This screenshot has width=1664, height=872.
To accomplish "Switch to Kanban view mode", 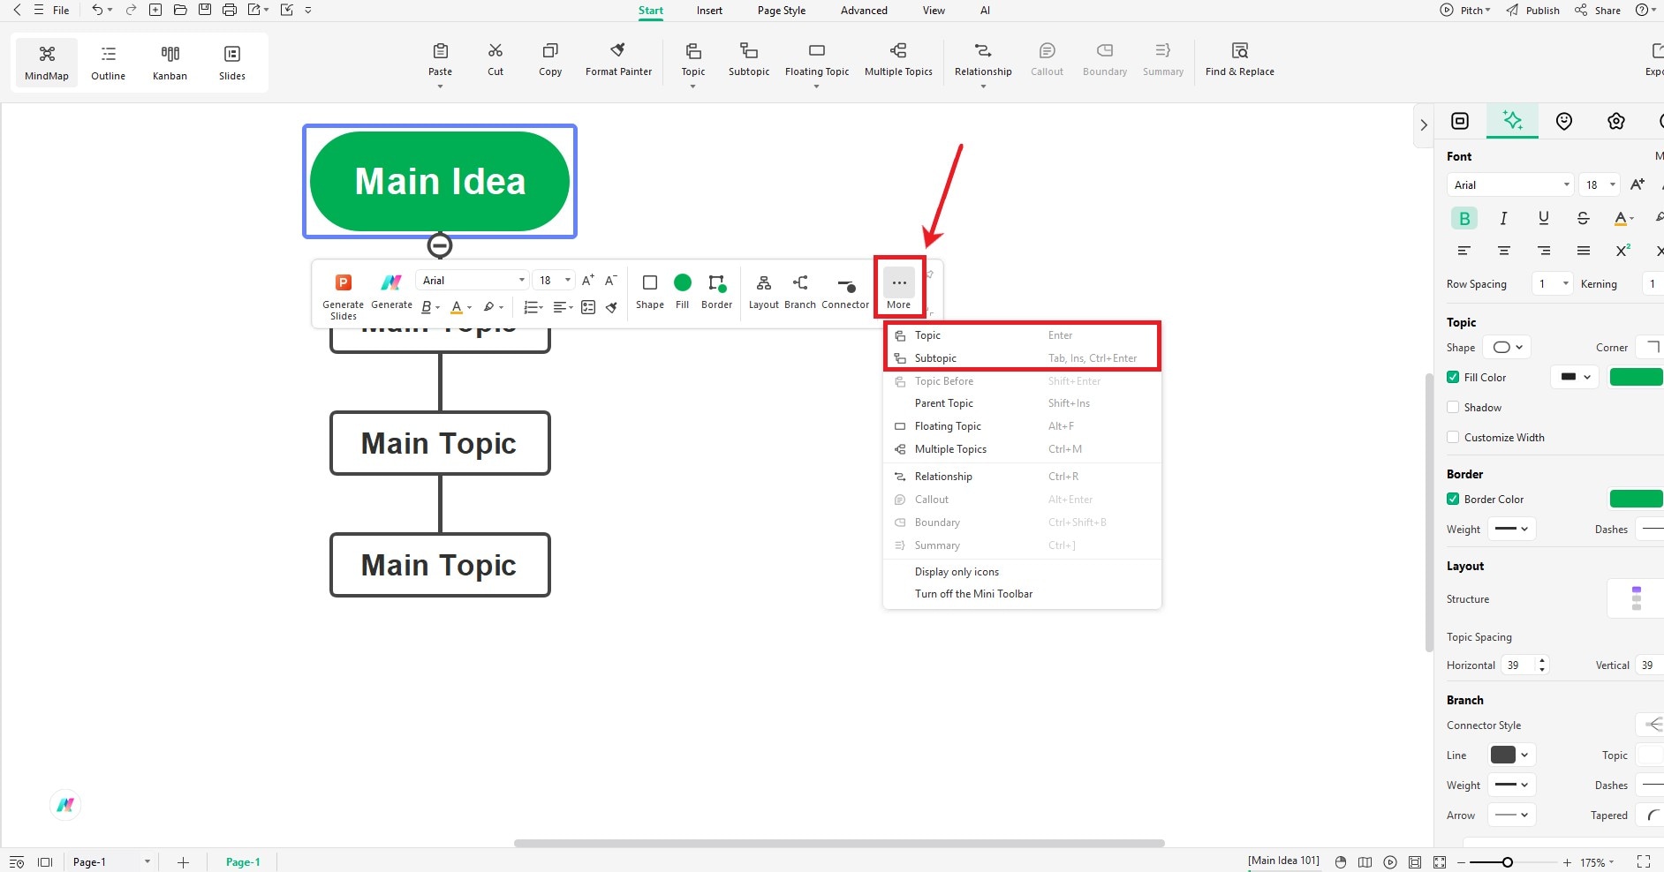I will tap(170, 62).
